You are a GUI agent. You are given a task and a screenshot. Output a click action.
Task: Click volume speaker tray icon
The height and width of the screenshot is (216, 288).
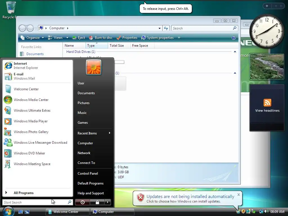pos(266,211)
